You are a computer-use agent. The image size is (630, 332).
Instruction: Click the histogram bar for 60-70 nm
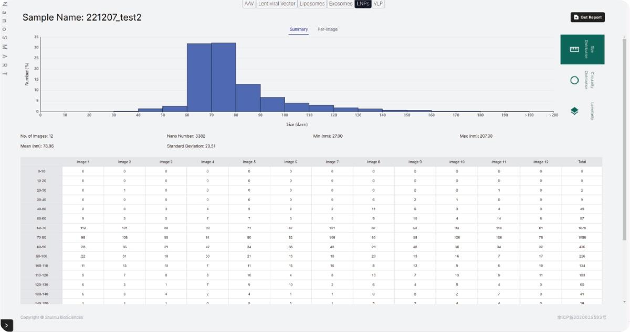(199, 78)
